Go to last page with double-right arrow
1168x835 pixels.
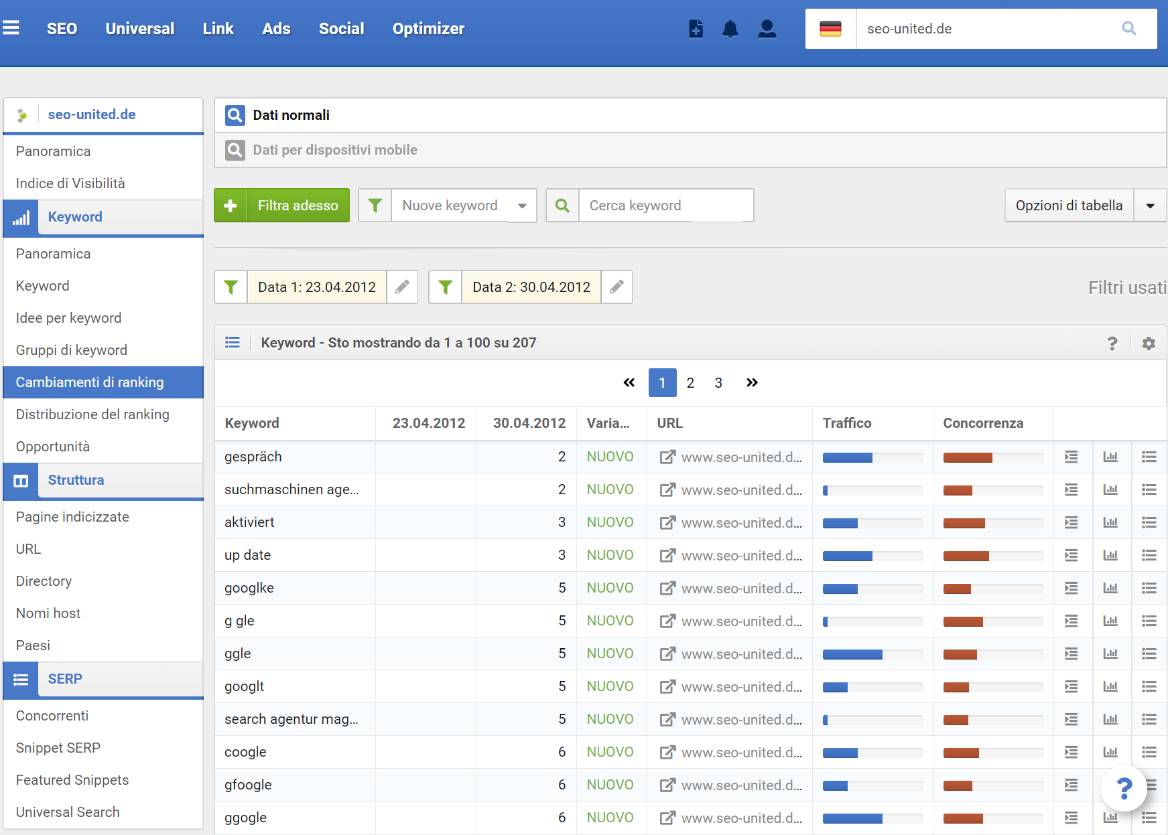[x=752, y=382]
